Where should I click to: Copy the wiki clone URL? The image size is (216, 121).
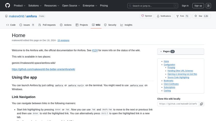pos(201,104)
